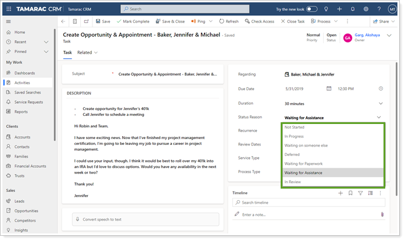Select In Progress status option

pos(294,136)
